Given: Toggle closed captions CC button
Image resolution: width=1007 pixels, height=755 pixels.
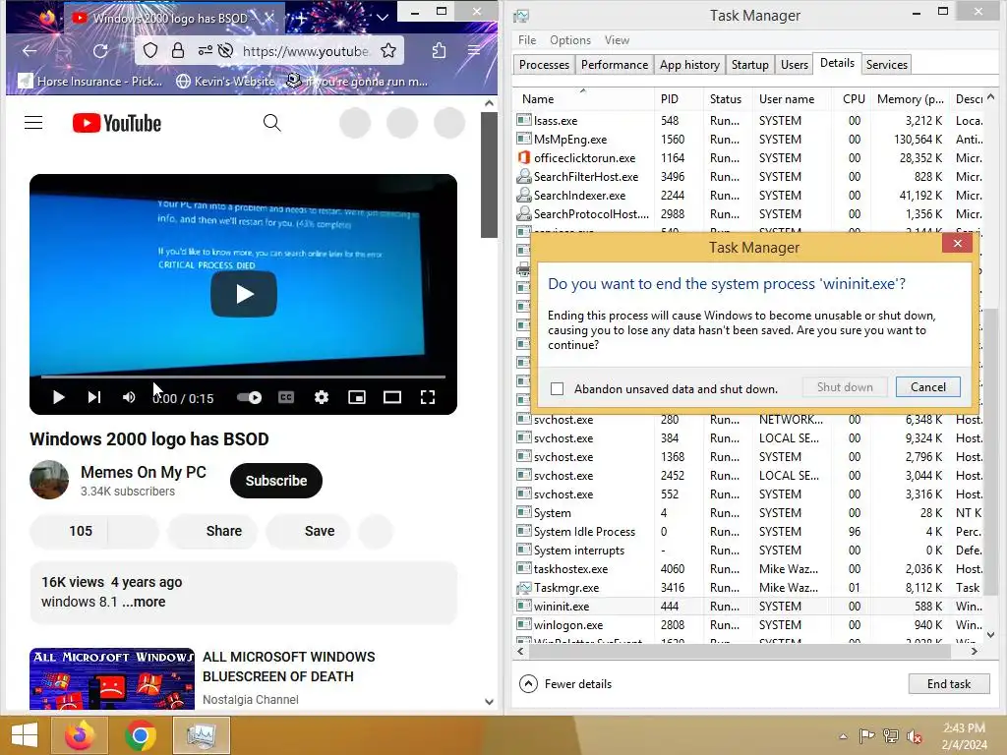Looking at the screenshot, I should click(286, 397).
